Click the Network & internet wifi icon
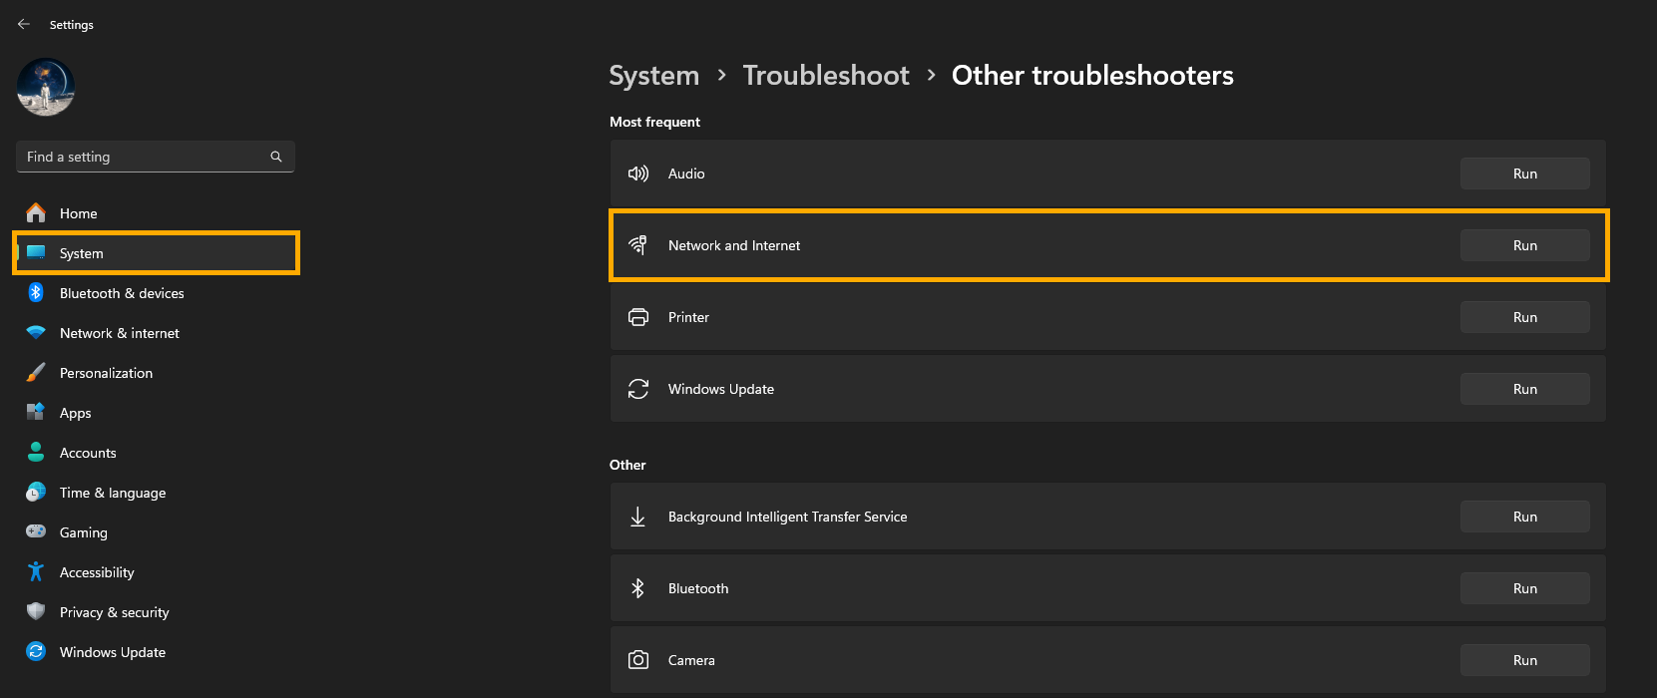Image resolution: width=1657 pixels, height=698 pixels. [36, 332]
